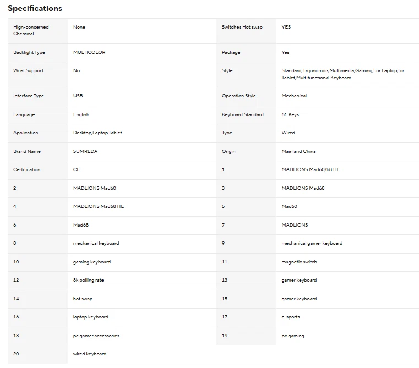Click the 8k polling rate entry
This screenshot has height=368, width=419.
pos(89,280)
